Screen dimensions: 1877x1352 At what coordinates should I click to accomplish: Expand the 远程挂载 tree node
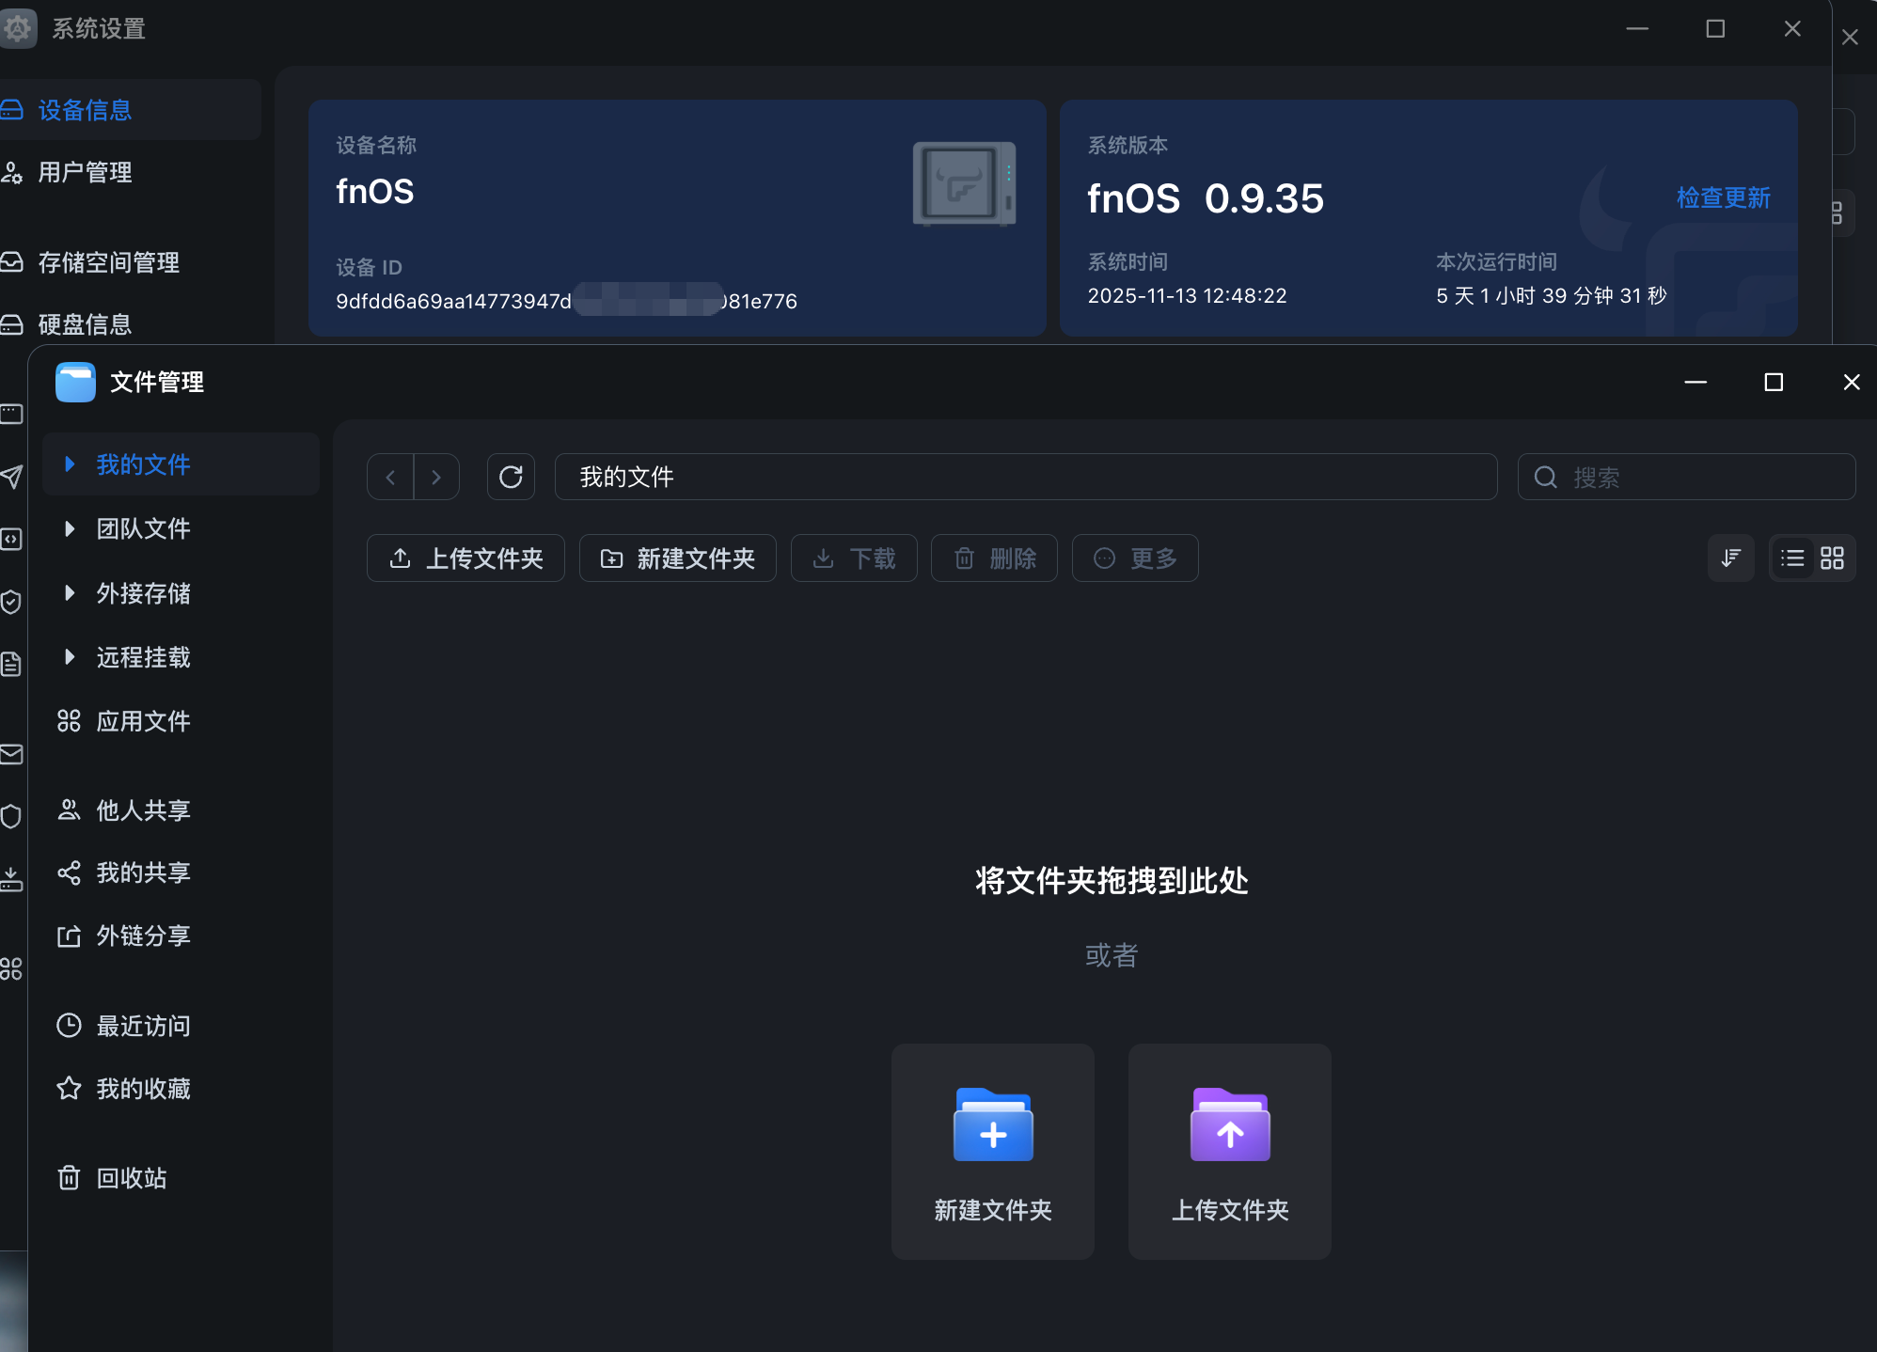pos(69,657)
